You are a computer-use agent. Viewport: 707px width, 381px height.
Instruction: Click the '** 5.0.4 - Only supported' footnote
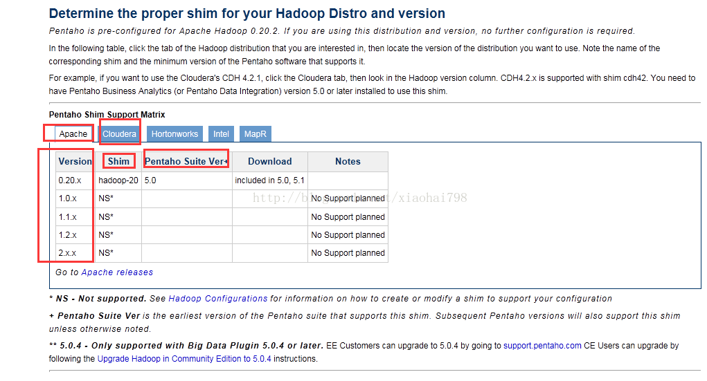[186, 346]
